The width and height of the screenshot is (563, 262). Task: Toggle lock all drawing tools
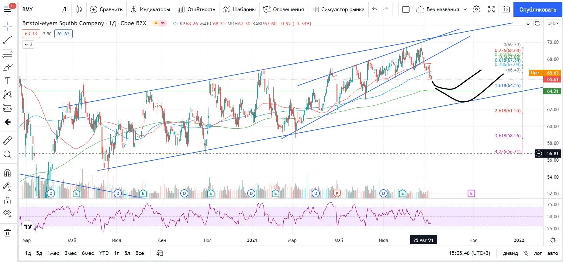click(8, 201)
